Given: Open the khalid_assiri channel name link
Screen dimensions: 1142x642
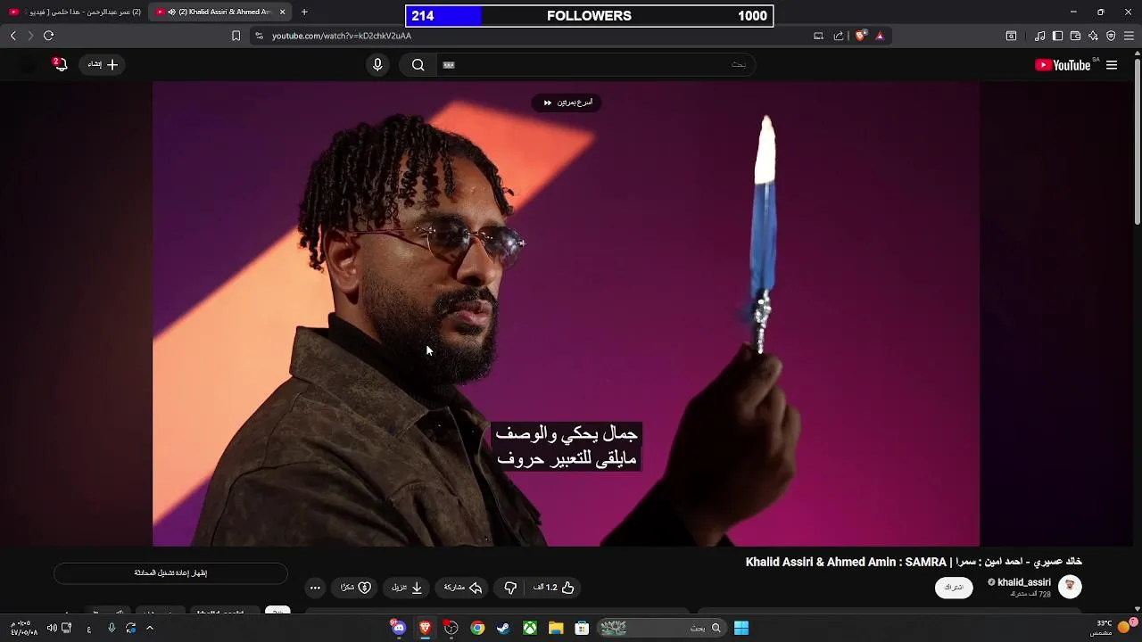Looking at the screenshot, I should point(1023,582).
